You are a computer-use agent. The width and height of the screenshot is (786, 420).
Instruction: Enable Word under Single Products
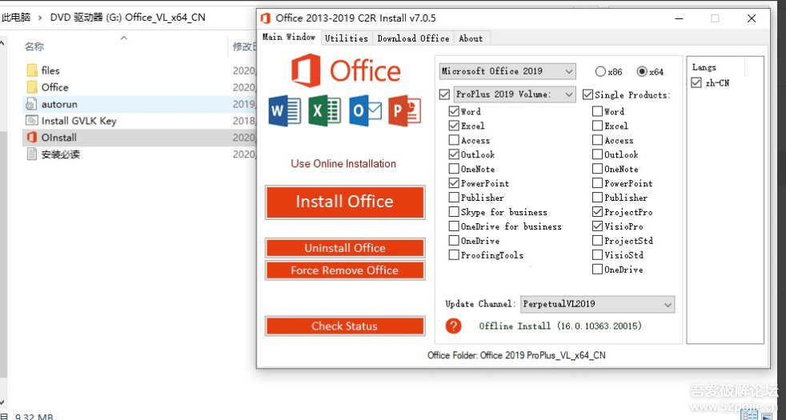(x=597, y=111)
